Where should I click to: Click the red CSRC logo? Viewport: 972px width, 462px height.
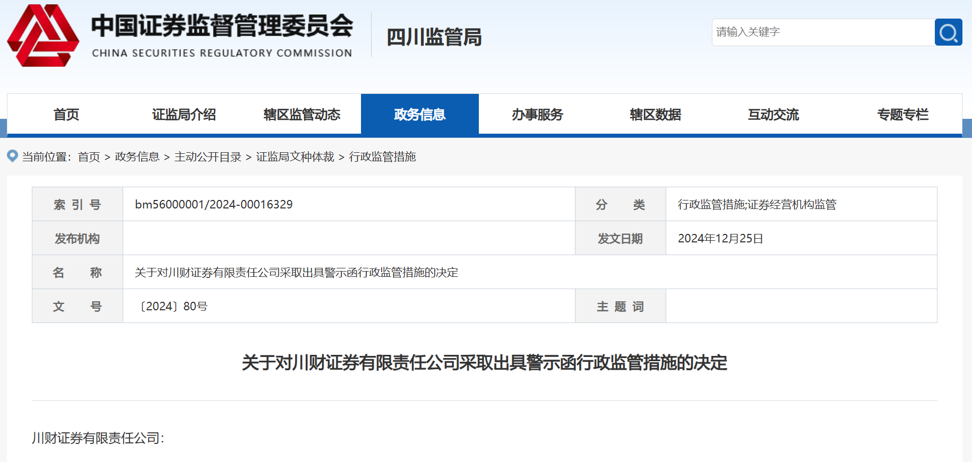click(43, 36)
